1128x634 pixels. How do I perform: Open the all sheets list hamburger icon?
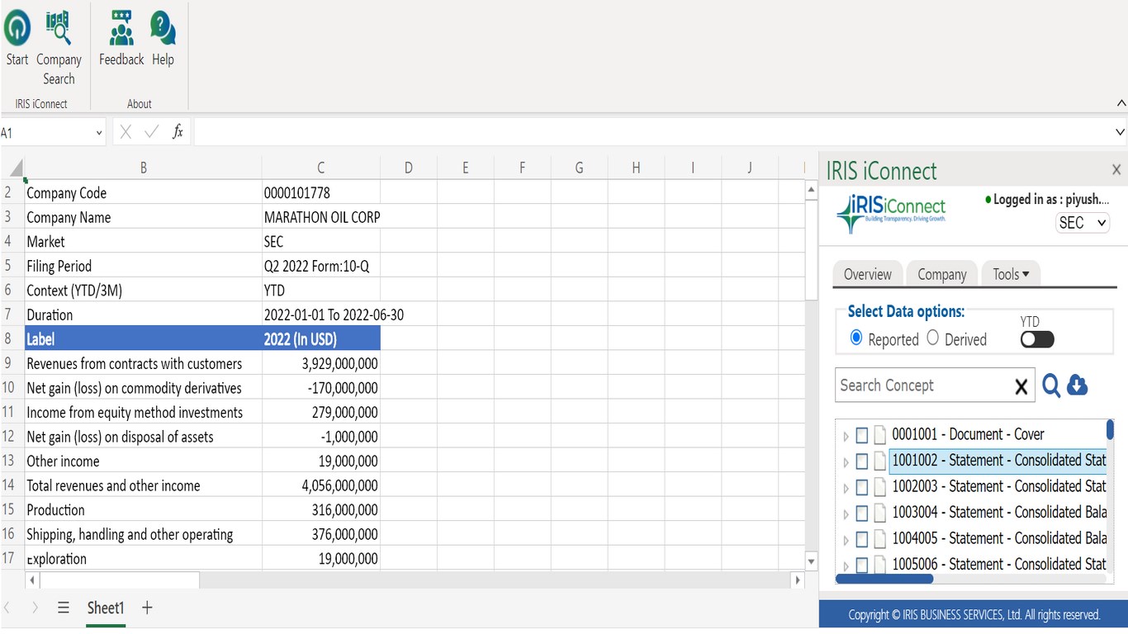point(64,608)
